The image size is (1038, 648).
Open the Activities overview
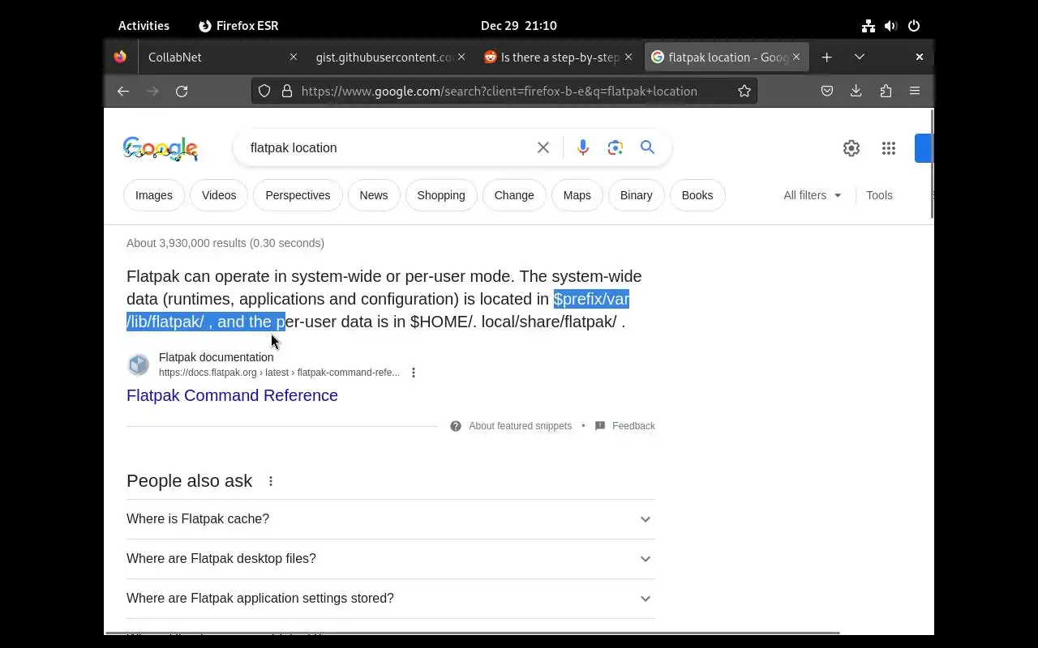point(144,26)
